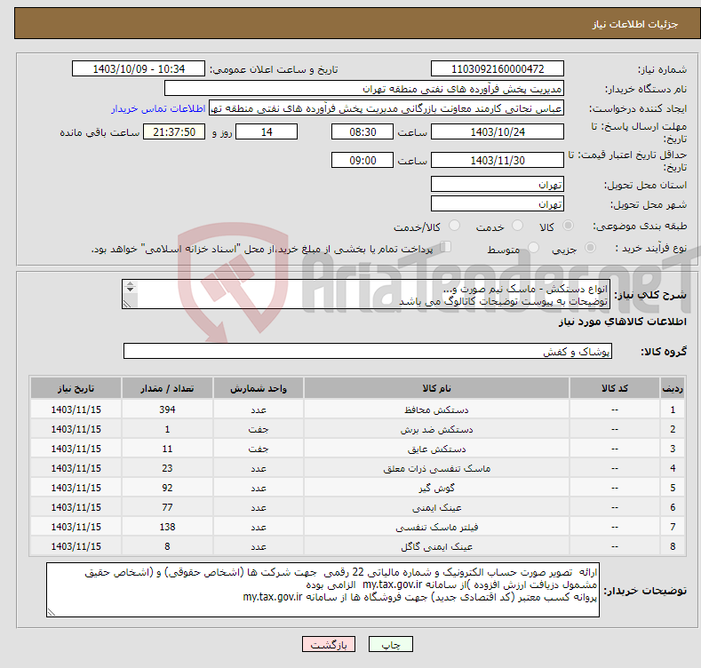The height and width of the screenshot is (668, 701).
Task: Click the quantity 394 cell
Action: click(x=167, y=410)
